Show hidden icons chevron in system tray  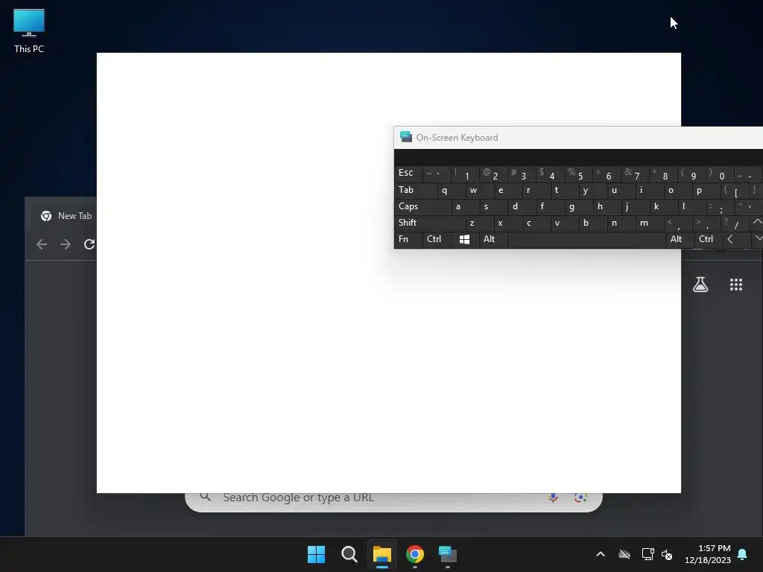coord(601,554)
